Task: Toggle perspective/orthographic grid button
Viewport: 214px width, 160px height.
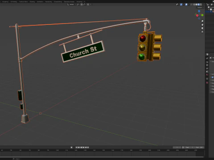Action: pyautogui.click(x=202, y=32)
